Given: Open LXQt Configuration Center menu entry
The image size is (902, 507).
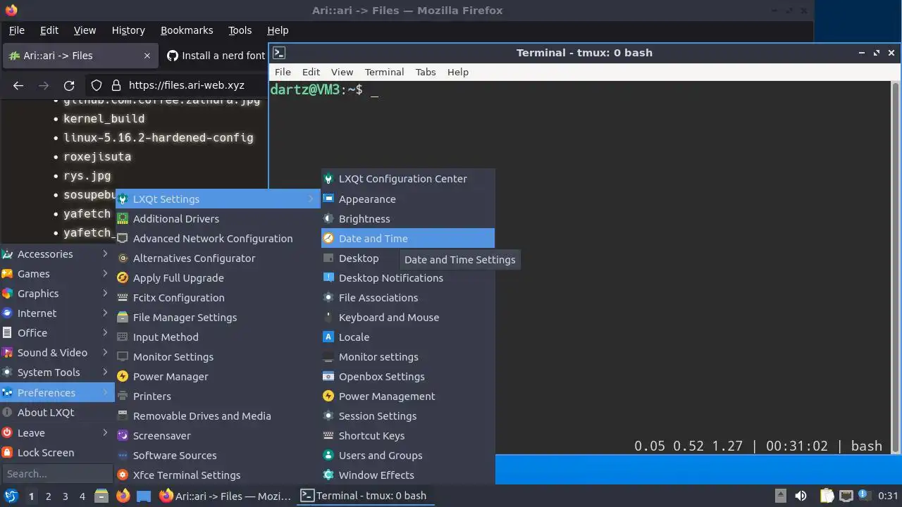Looking at the screenshot, I should point(407,179).
